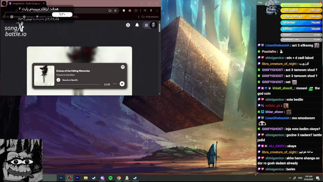This screenshot has width=323, height=182.
Task: Click install app icon in address bar
Action: (110, 11)
